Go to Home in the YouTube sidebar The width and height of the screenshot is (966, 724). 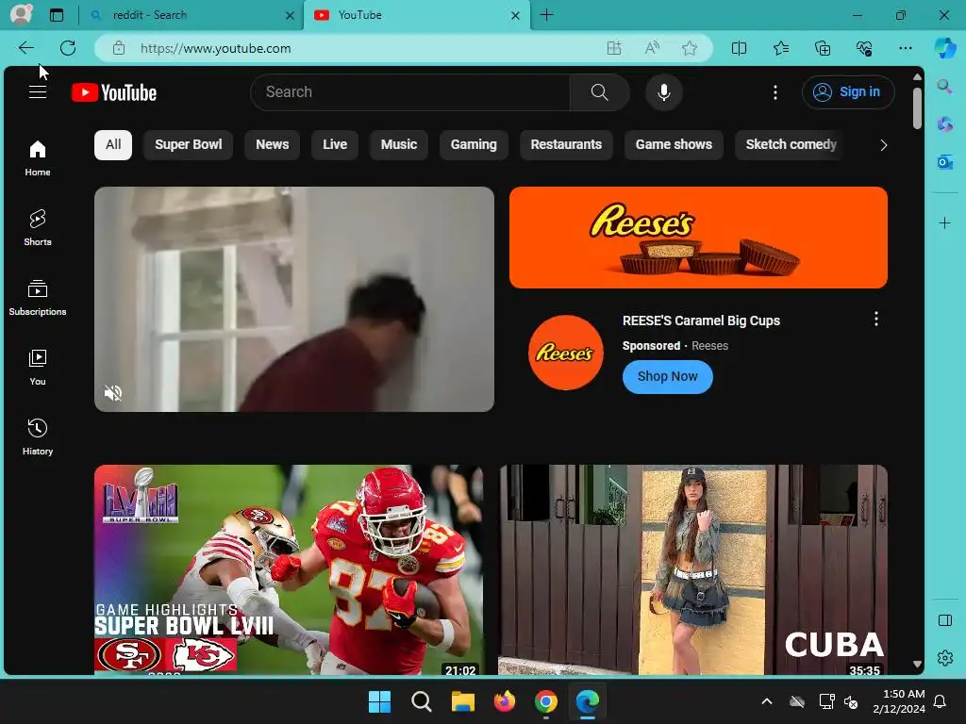38,158
